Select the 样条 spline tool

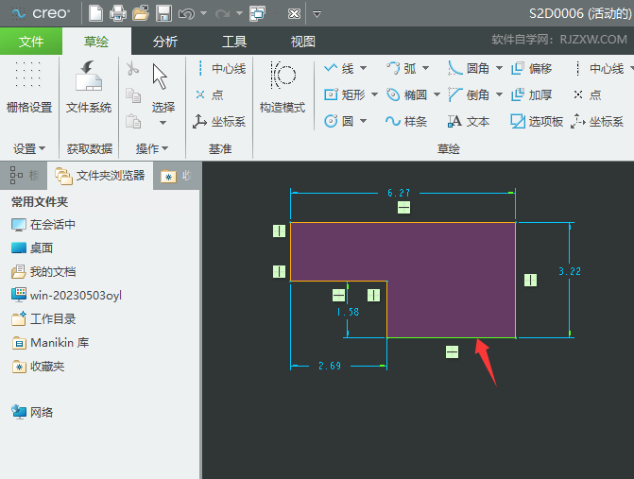click(x=406, y=121)
